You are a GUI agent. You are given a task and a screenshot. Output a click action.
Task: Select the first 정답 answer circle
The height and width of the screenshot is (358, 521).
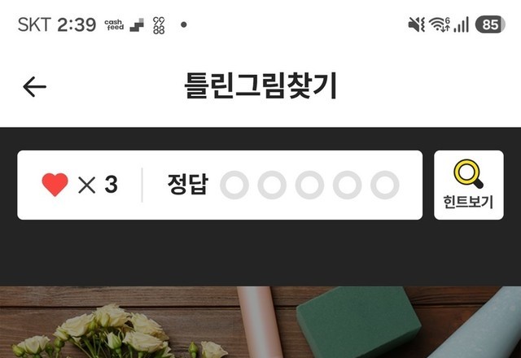(x=234, y=185)
